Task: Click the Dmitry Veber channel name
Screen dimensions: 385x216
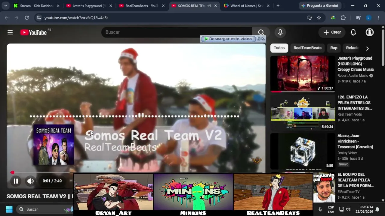Action: click(347, 153)
